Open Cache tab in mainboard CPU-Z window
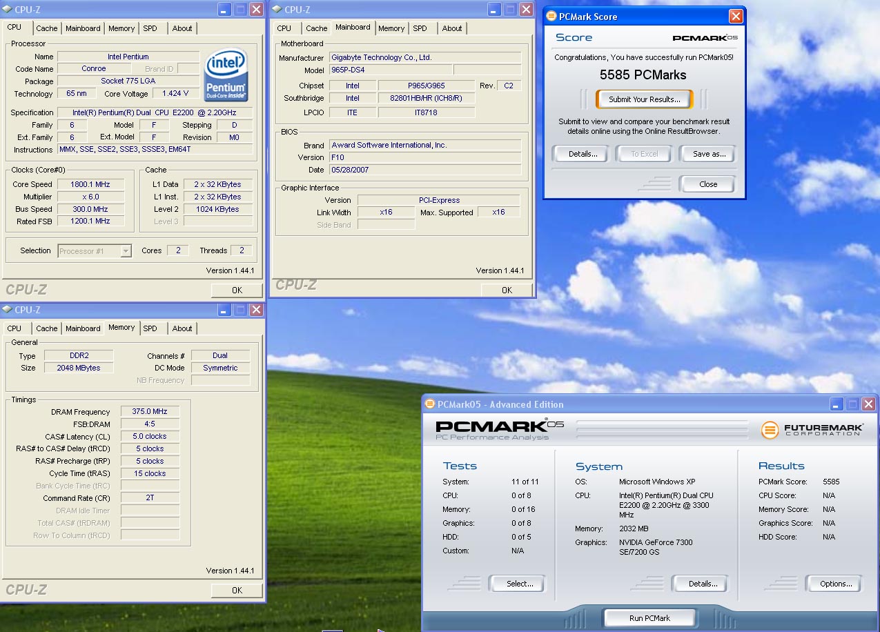 click(x=317, y=28)
